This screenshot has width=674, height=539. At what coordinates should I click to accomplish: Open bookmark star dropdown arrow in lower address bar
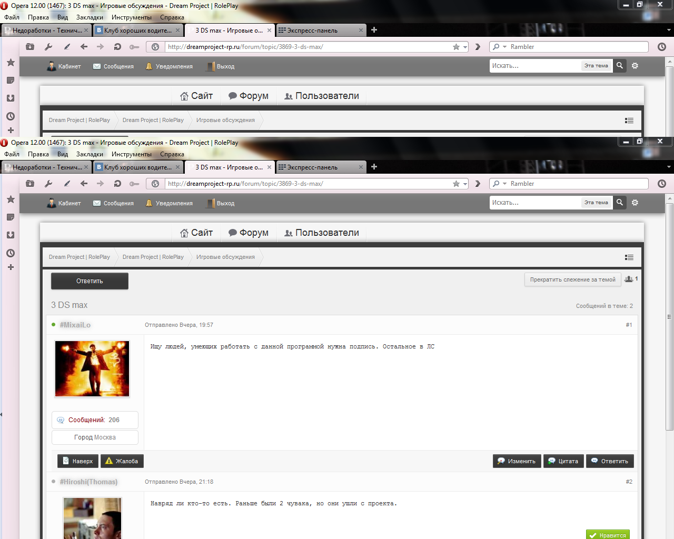[x=465, y=184]
